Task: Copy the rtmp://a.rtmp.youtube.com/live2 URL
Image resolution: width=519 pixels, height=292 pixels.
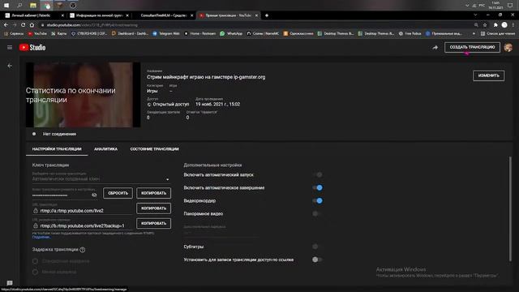Action: coord(153,208)
